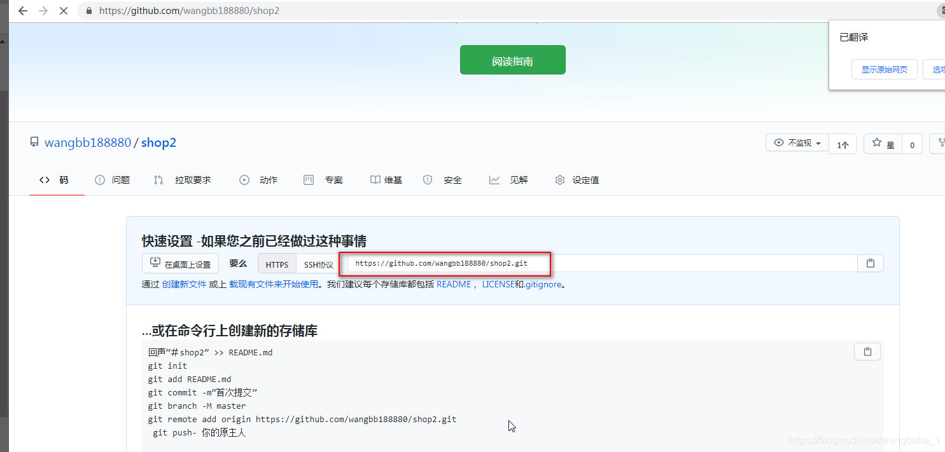Screen dimensions: 945x452
Task: Click the 'git commit -m' command line
Action: pos(202,392)
